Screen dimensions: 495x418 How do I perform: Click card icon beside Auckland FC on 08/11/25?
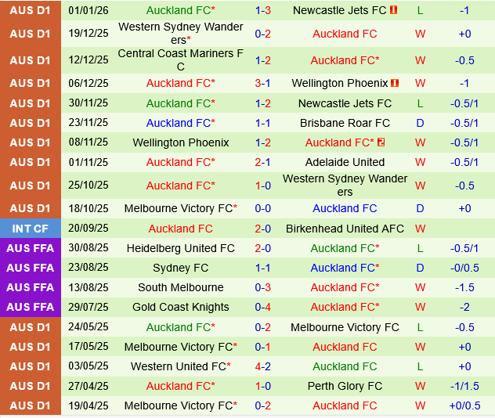click(x=381, y=142)
